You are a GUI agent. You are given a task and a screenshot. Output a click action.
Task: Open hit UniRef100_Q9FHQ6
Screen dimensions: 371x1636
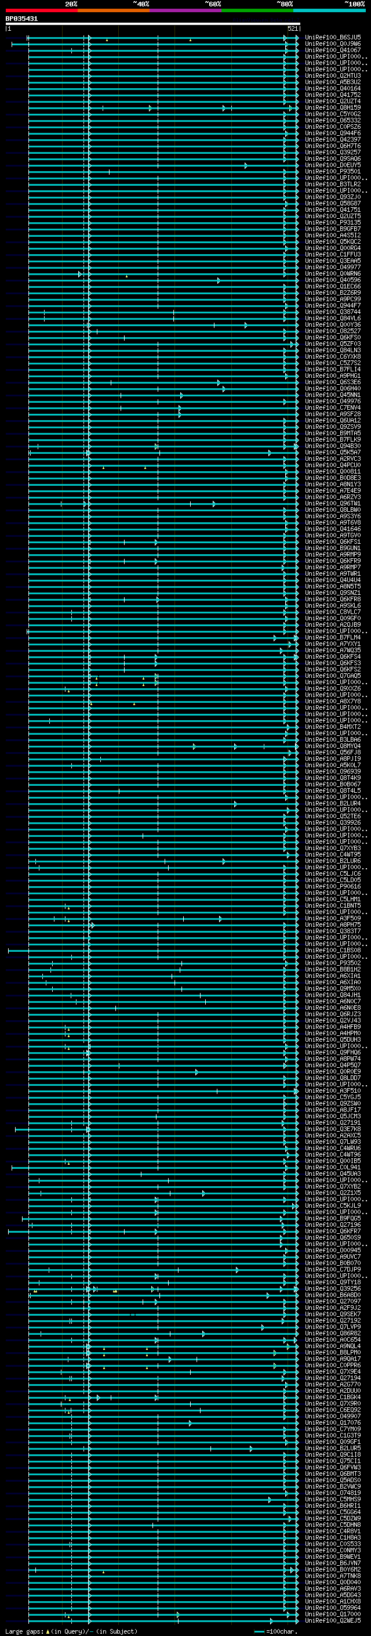click(x=333, y=1052)
